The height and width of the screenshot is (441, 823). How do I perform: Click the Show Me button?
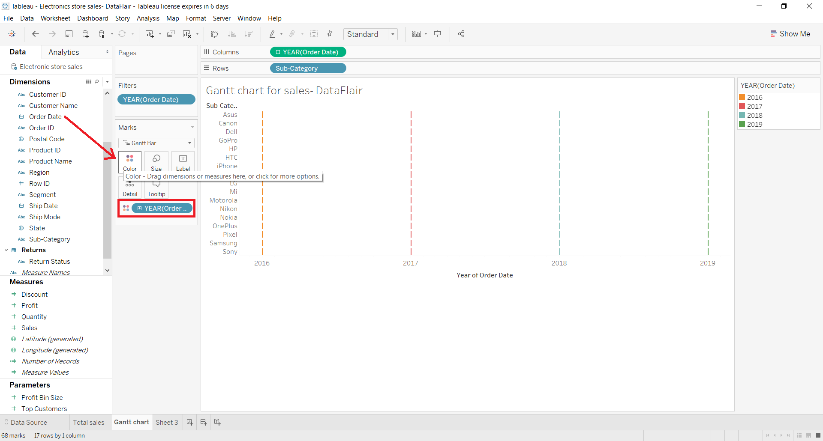[790, 33]
